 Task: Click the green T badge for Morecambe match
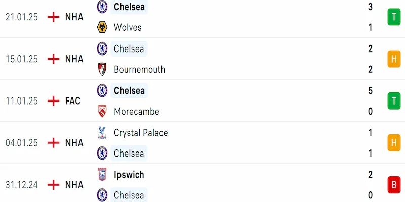click(x=394, y=101)
